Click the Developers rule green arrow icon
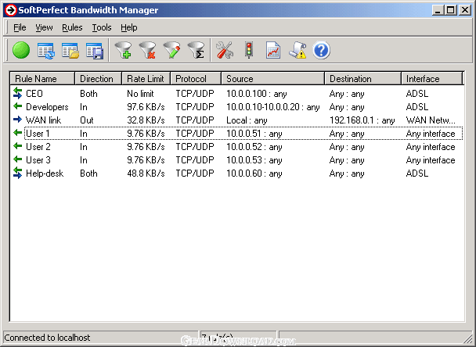The height and width of the screenshot is (347, 476). pyautogui.click(x=17, y=106)
